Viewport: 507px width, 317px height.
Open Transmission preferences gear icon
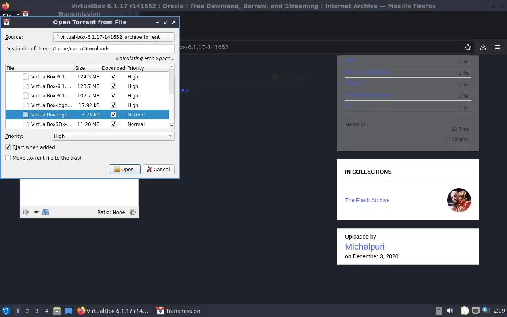[26, 212]
